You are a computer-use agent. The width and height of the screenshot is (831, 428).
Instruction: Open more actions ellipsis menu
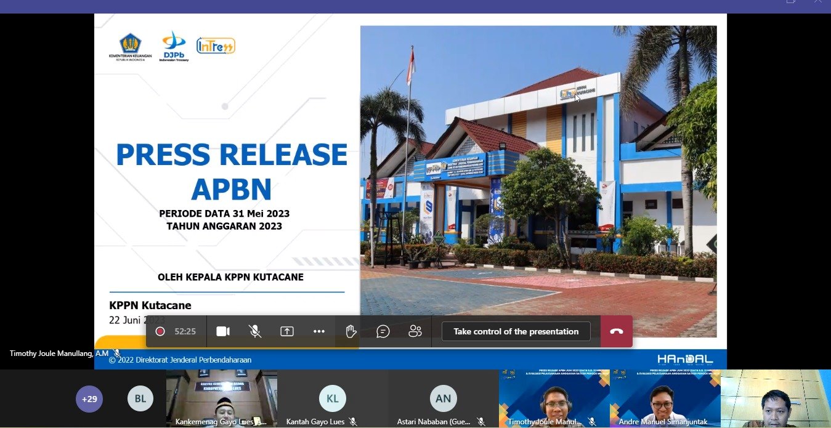point(318,331)
